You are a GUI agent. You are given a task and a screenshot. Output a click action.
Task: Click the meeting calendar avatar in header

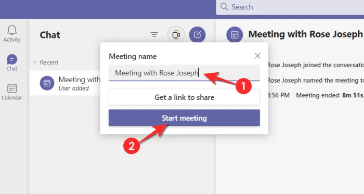coord(235,35)
